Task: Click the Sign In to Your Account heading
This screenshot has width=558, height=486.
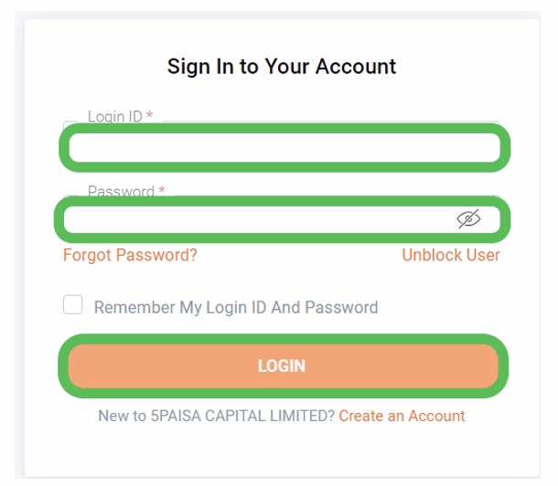Action: click(282, 67)
